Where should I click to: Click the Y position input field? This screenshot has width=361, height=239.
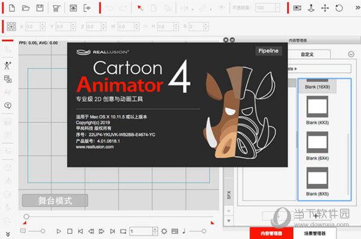[63, 26]
